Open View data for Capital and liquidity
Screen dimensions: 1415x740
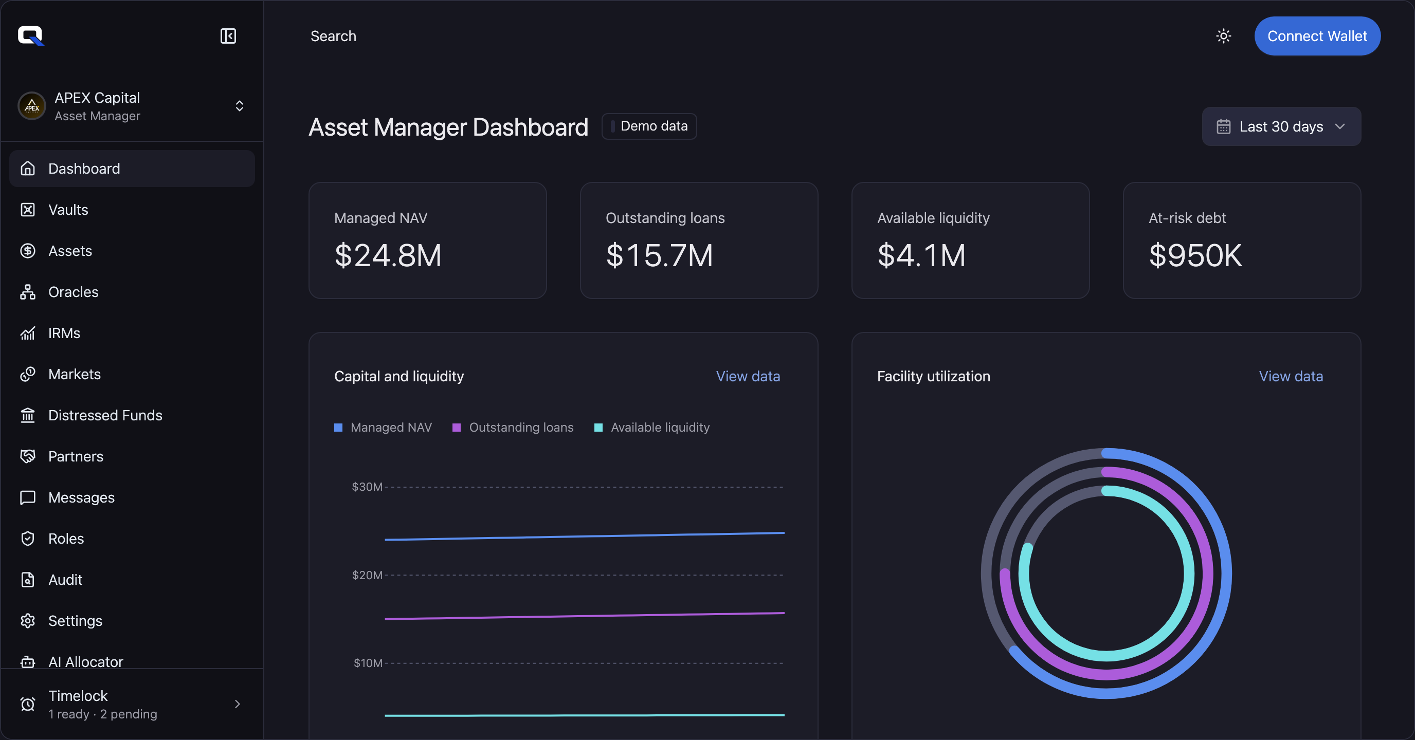[748, 377]
